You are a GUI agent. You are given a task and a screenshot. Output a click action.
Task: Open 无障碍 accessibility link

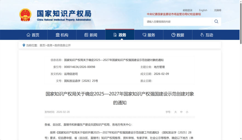click(x=217, y=10)
